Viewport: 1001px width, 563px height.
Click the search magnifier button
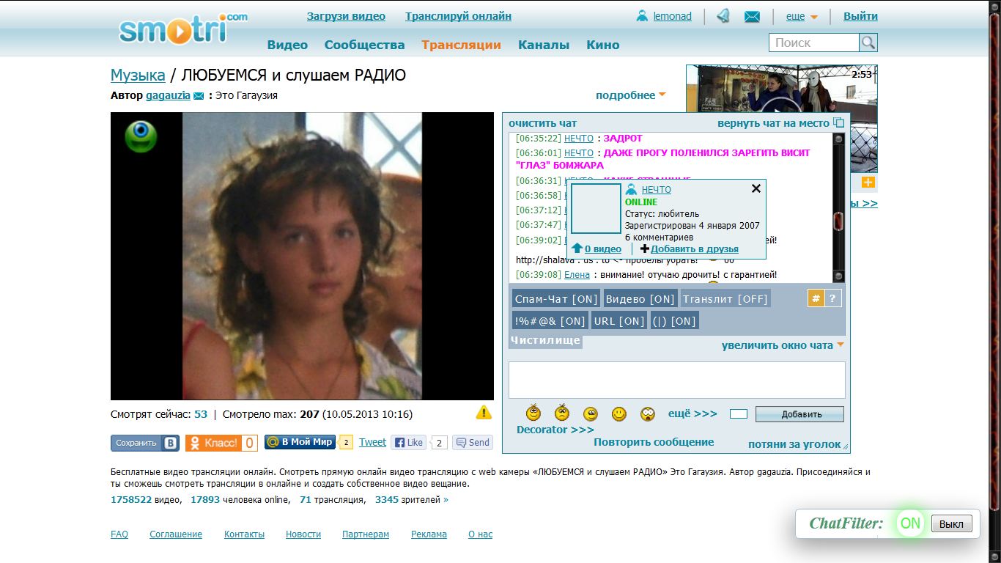click(868, 43)
